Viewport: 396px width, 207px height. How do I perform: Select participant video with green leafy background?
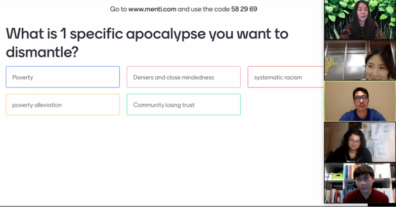pyautogui.click(x=360, y=20)
